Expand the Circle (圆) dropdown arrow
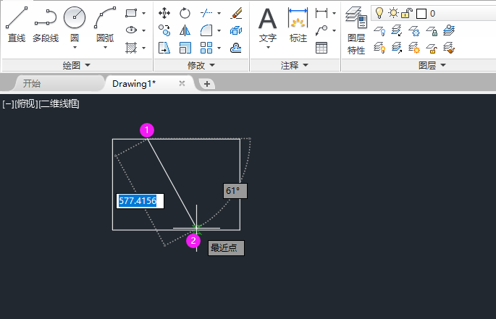Image resolution: width=496 pixels, height=319 pixels. [75, 48]
